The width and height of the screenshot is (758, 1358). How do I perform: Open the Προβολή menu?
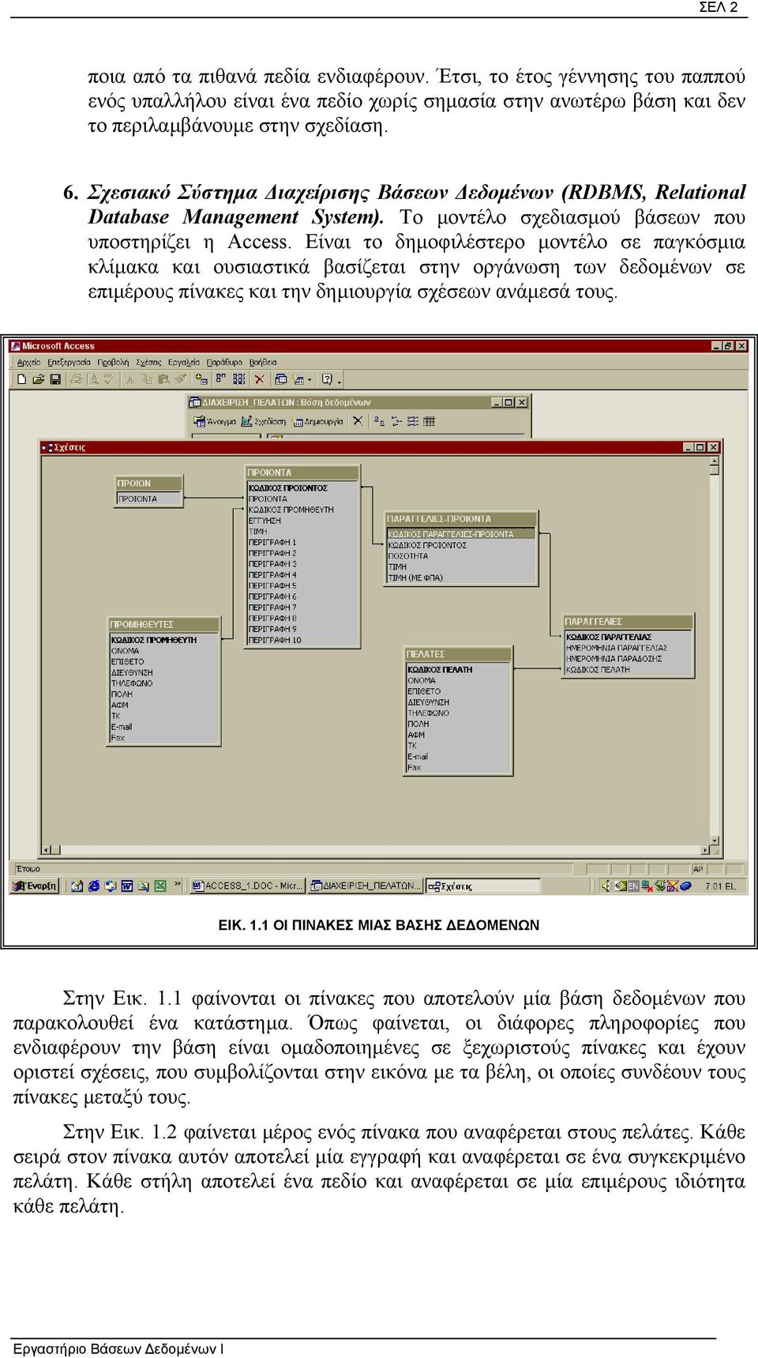click(113, 363)
